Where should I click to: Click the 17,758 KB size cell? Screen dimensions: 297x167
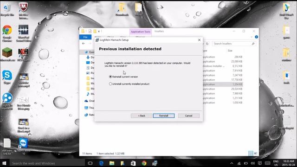tap(237, 80)
